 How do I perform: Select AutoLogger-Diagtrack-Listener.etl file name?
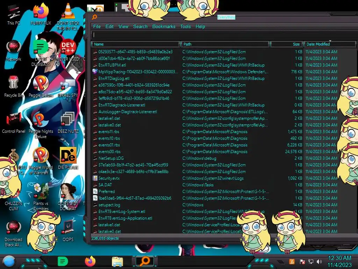click(128, 112)
